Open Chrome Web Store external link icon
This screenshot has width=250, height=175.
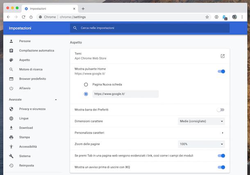(x=223, y=56)
